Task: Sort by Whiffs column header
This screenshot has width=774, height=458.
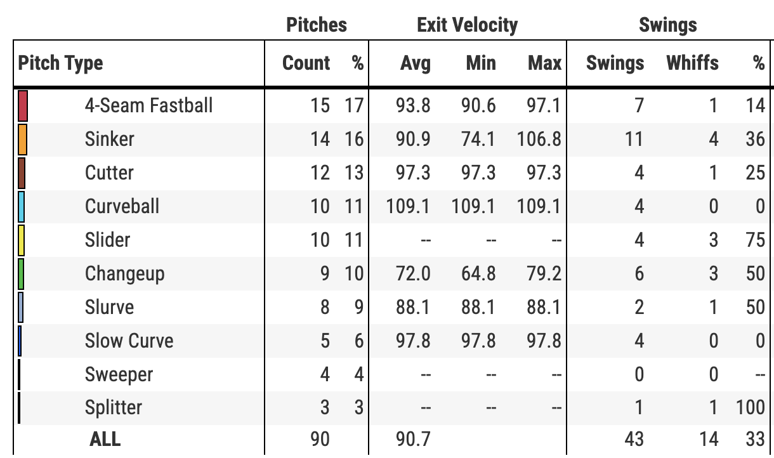Action: [692, 63]
